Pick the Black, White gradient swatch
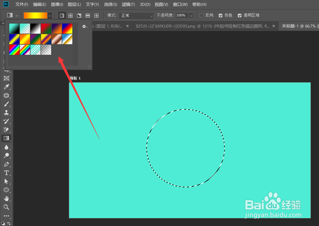 click(36, 29)
